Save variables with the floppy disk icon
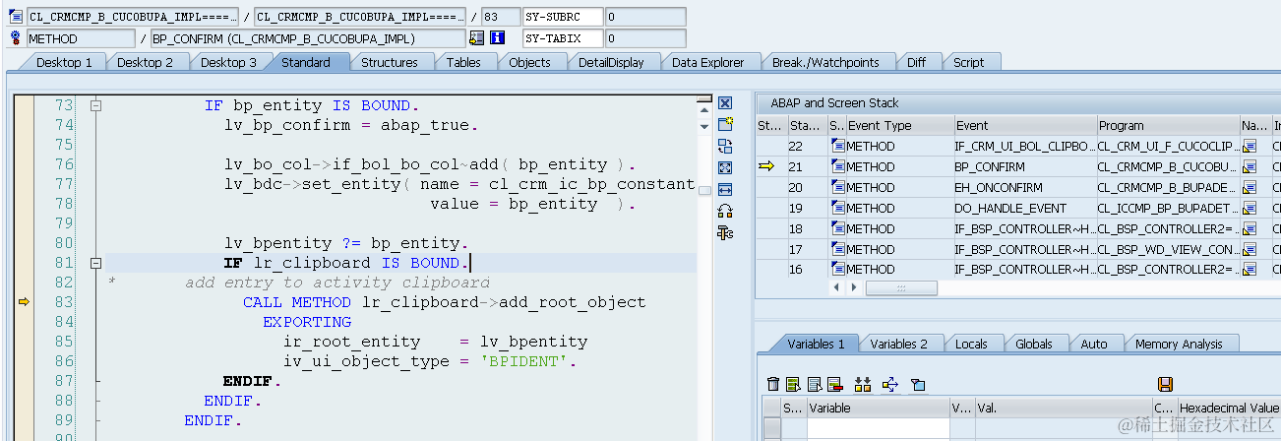 tap(1165, 384)
